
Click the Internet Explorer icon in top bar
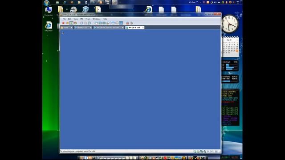tap(65, 2)
